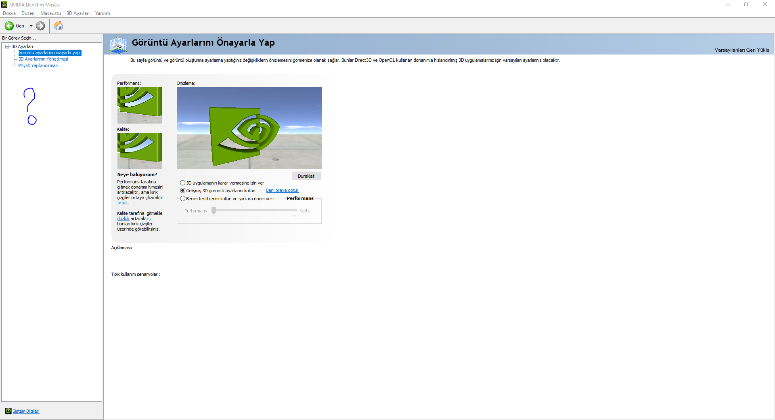The width and height of the screenshot is (775, 420).
Task: Open 'PhysX Yapılandırması' tree item
Action: click(38, 65)
